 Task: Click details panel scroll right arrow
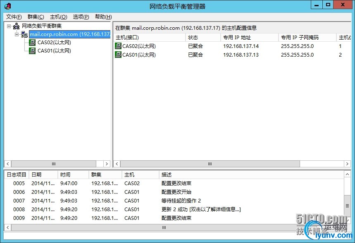coord(347,164)
